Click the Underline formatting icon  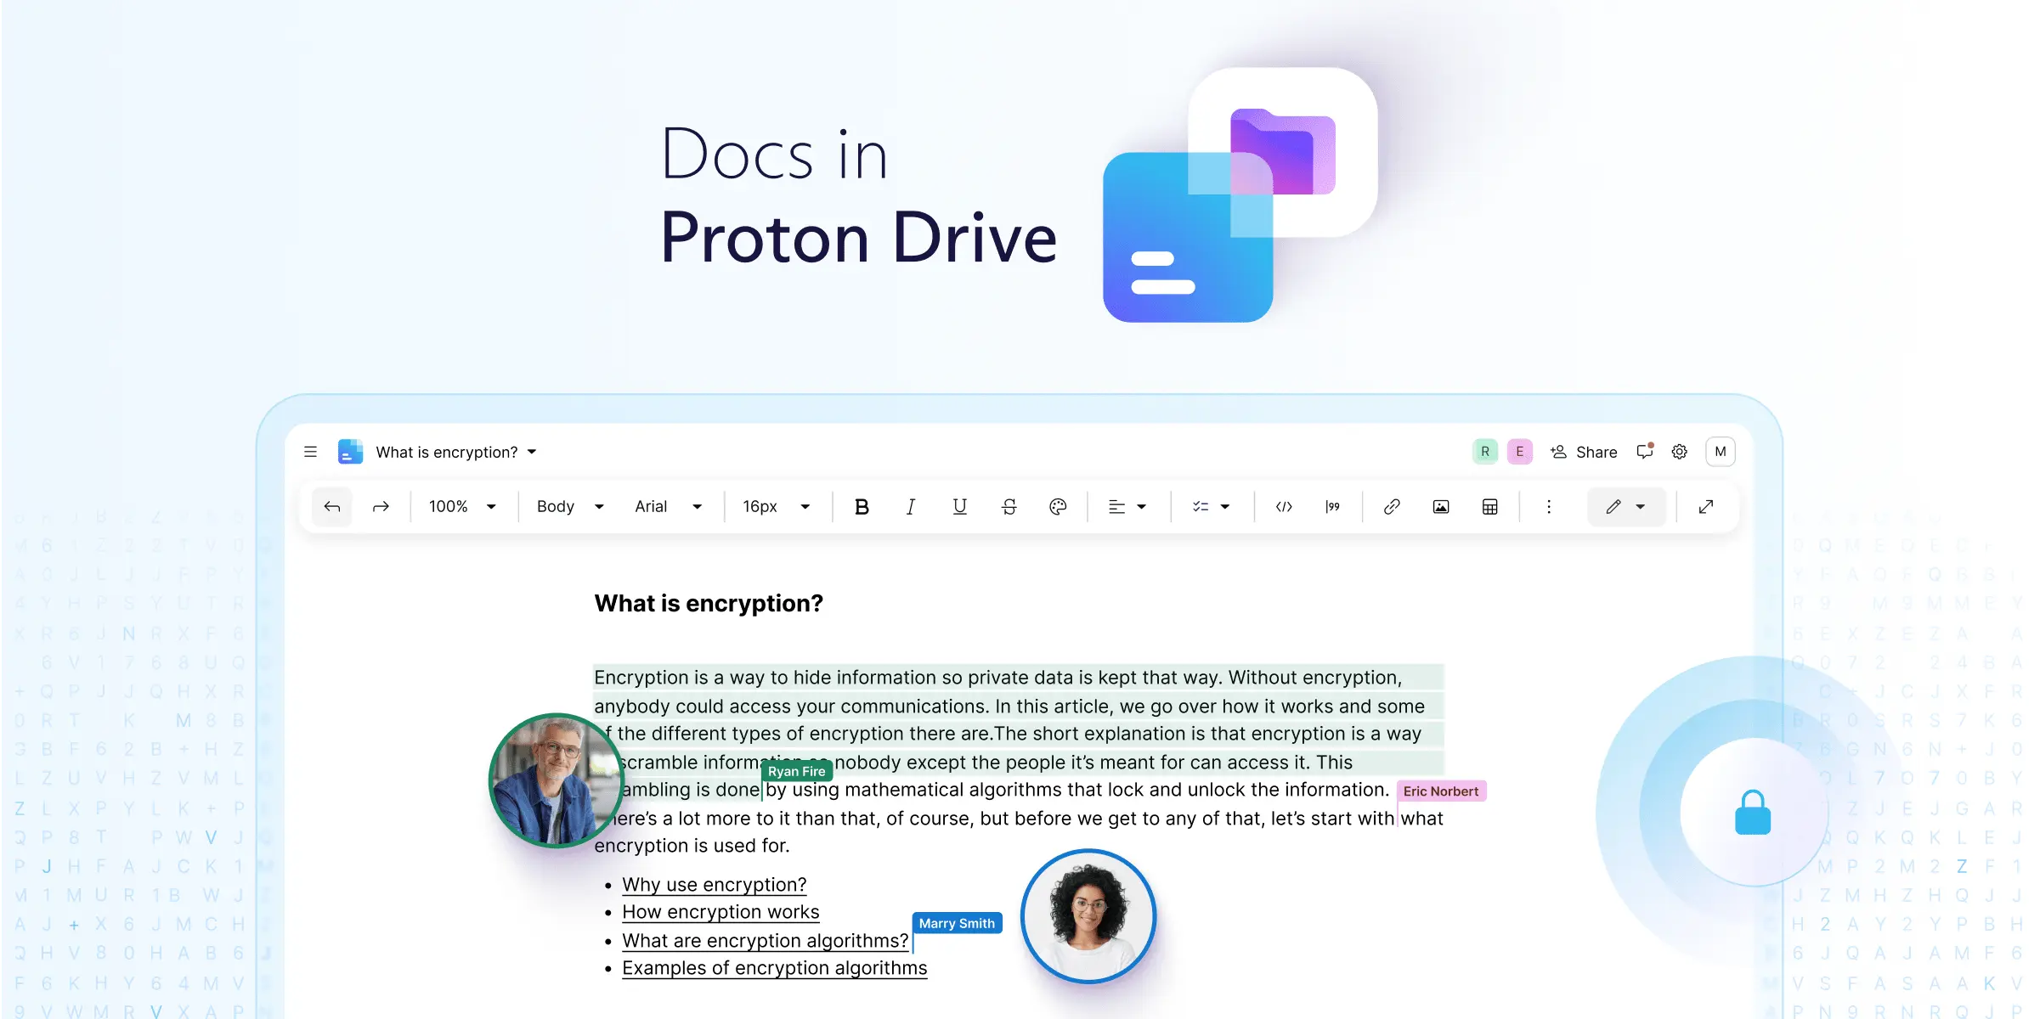(960, 505)
